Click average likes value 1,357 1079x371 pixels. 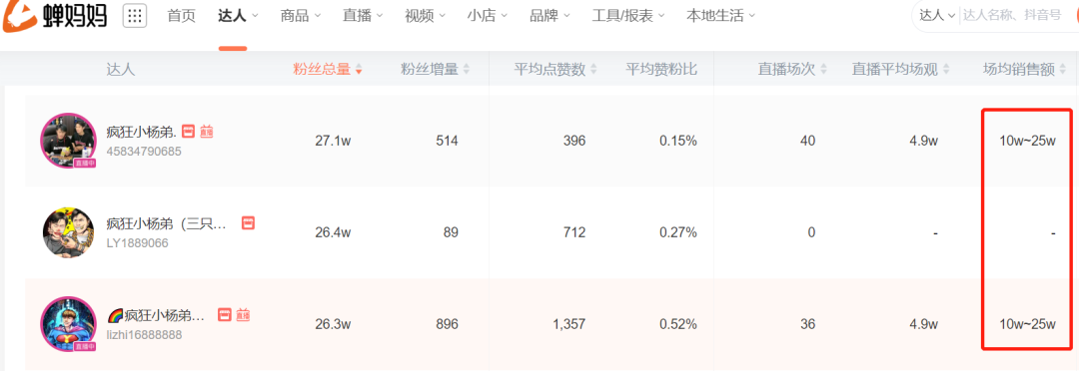coord(569,324)
